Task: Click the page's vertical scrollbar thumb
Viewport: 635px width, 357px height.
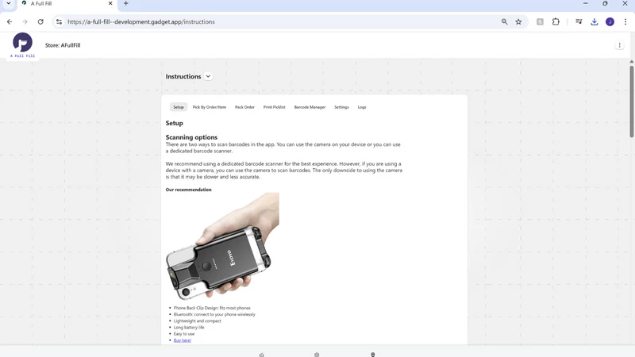Action: pos(631,102)
